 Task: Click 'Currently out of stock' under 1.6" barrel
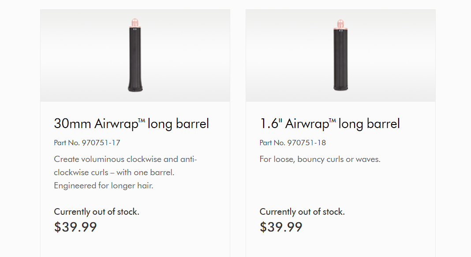coord(302,212)
